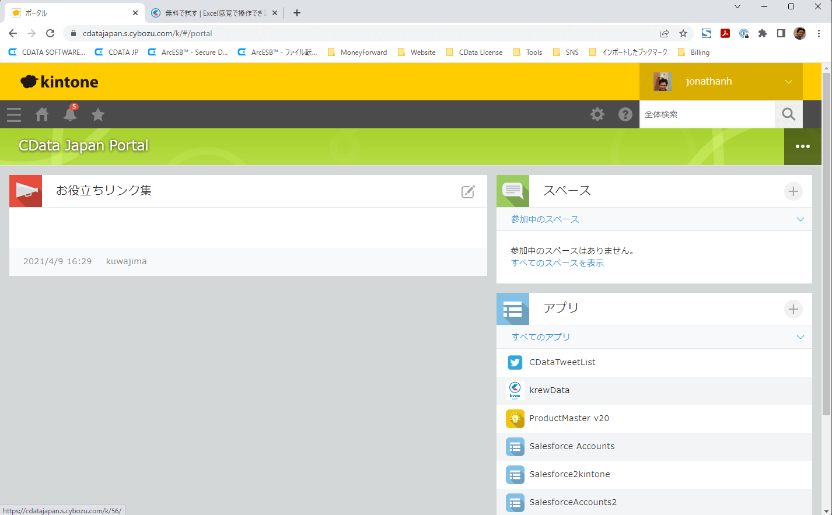This screenshot has height=515, width=832.
Task: Open the portal options three-dot menu
Action: pyautogui.click(x=802, y=146)
